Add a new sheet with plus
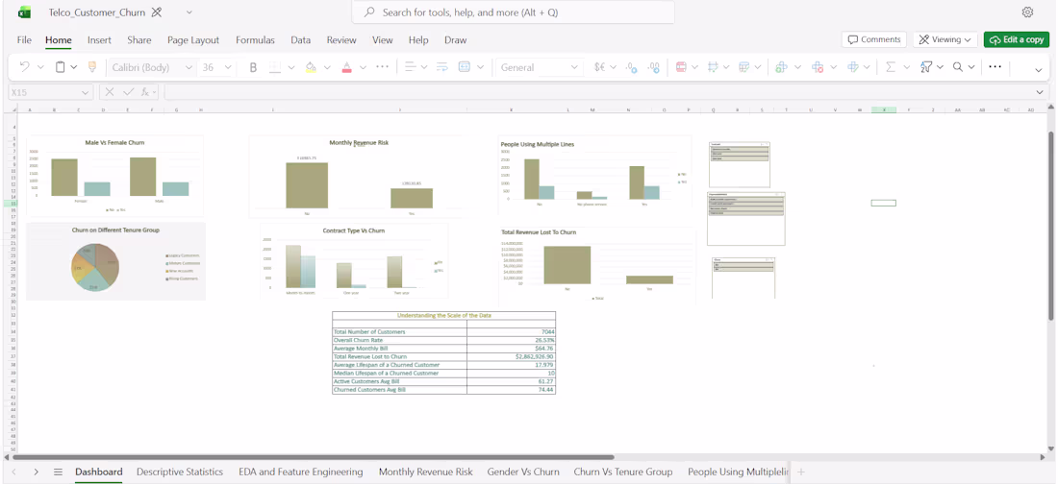This screenshot has width=1058, height=484. 801,472
